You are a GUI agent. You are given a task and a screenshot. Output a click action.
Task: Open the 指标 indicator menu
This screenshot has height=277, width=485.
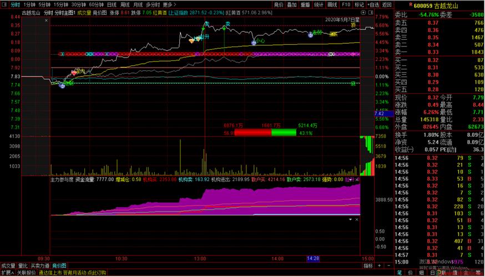tap(368, 265)
